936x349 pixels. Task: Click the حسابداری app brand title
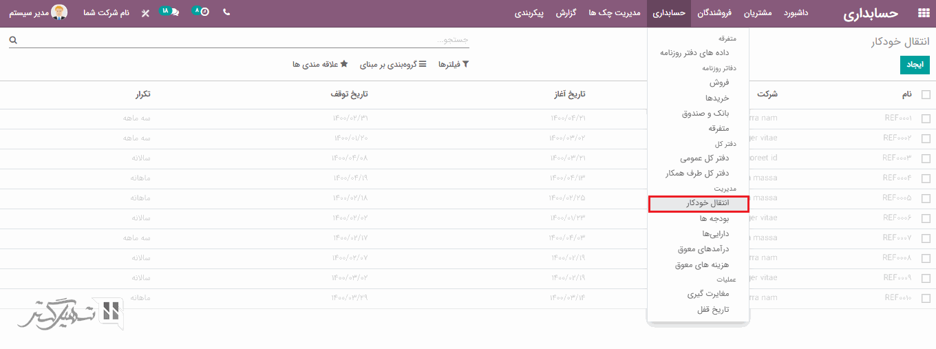[x=871, y=14]
